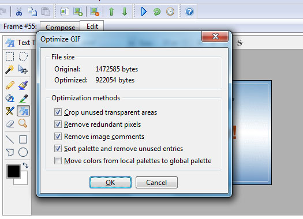This screenshot has height=219, width=303.
Task: Move frame up with green up arrow
Action: (x=111, y=12)
